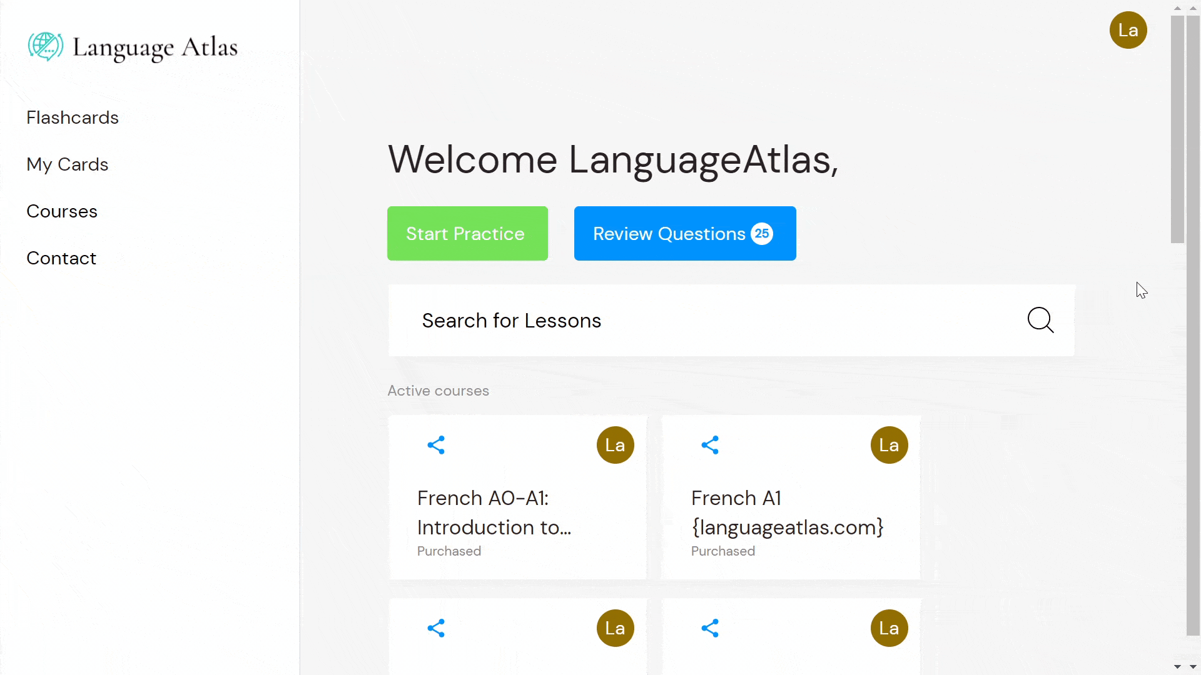The height and width of the screenshot is (675, 1201).
Task: Focus the Search for Lessons field
Action: click(x=707, y=321)
